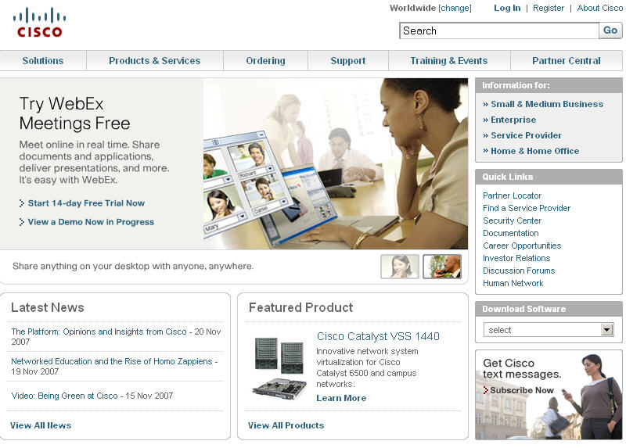The height and width of the screenshot is (448, 626).
Task: Click View All Products
Action: pyautogui.click(x=286, y=425)
